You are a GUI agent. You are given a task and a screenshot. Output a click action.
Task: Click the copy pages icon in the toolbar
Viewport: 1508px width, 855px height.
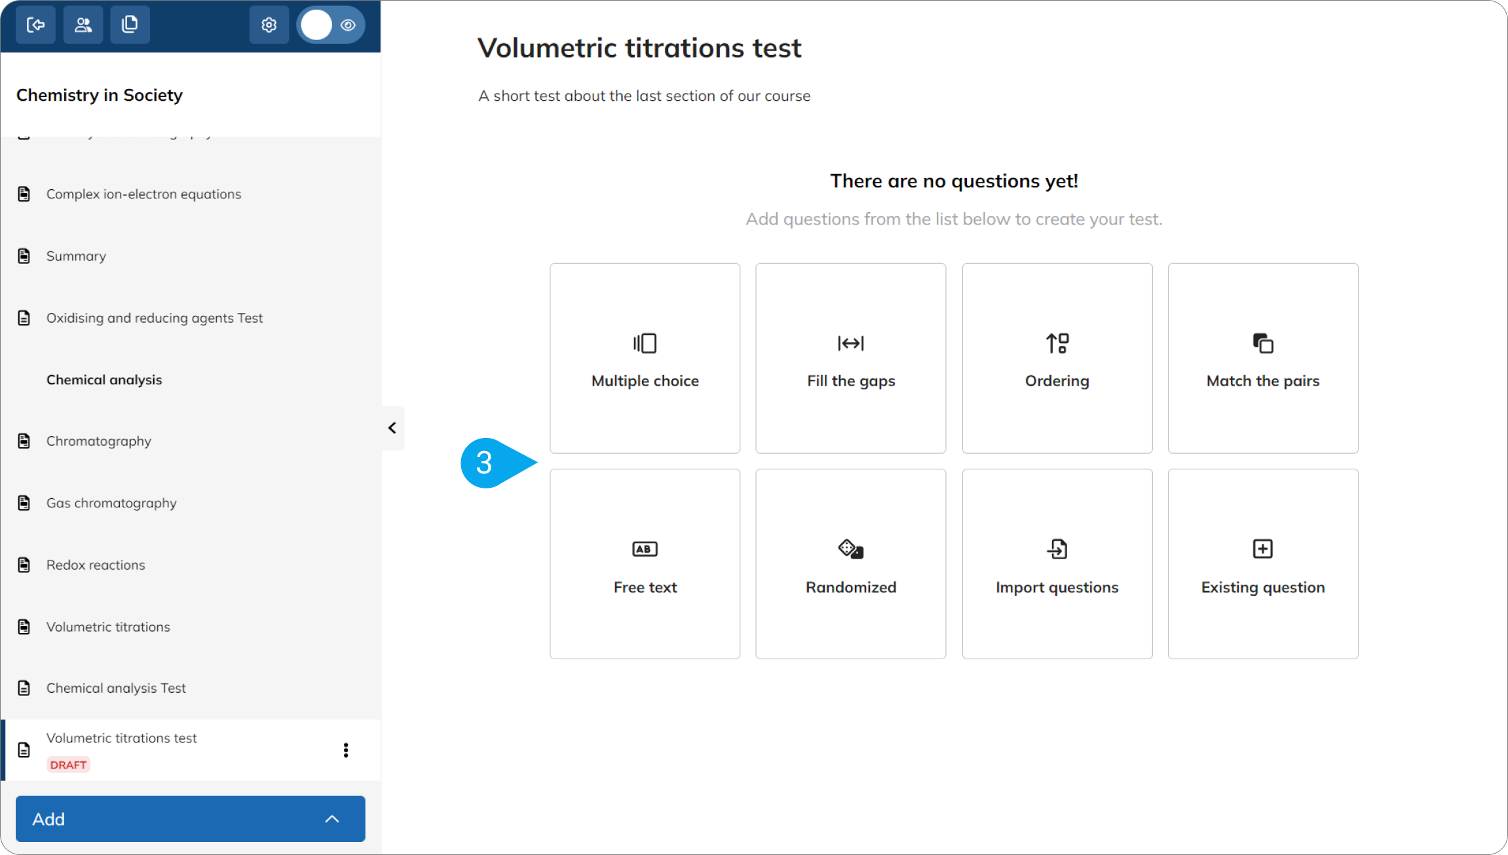click(x=130, y=24)
